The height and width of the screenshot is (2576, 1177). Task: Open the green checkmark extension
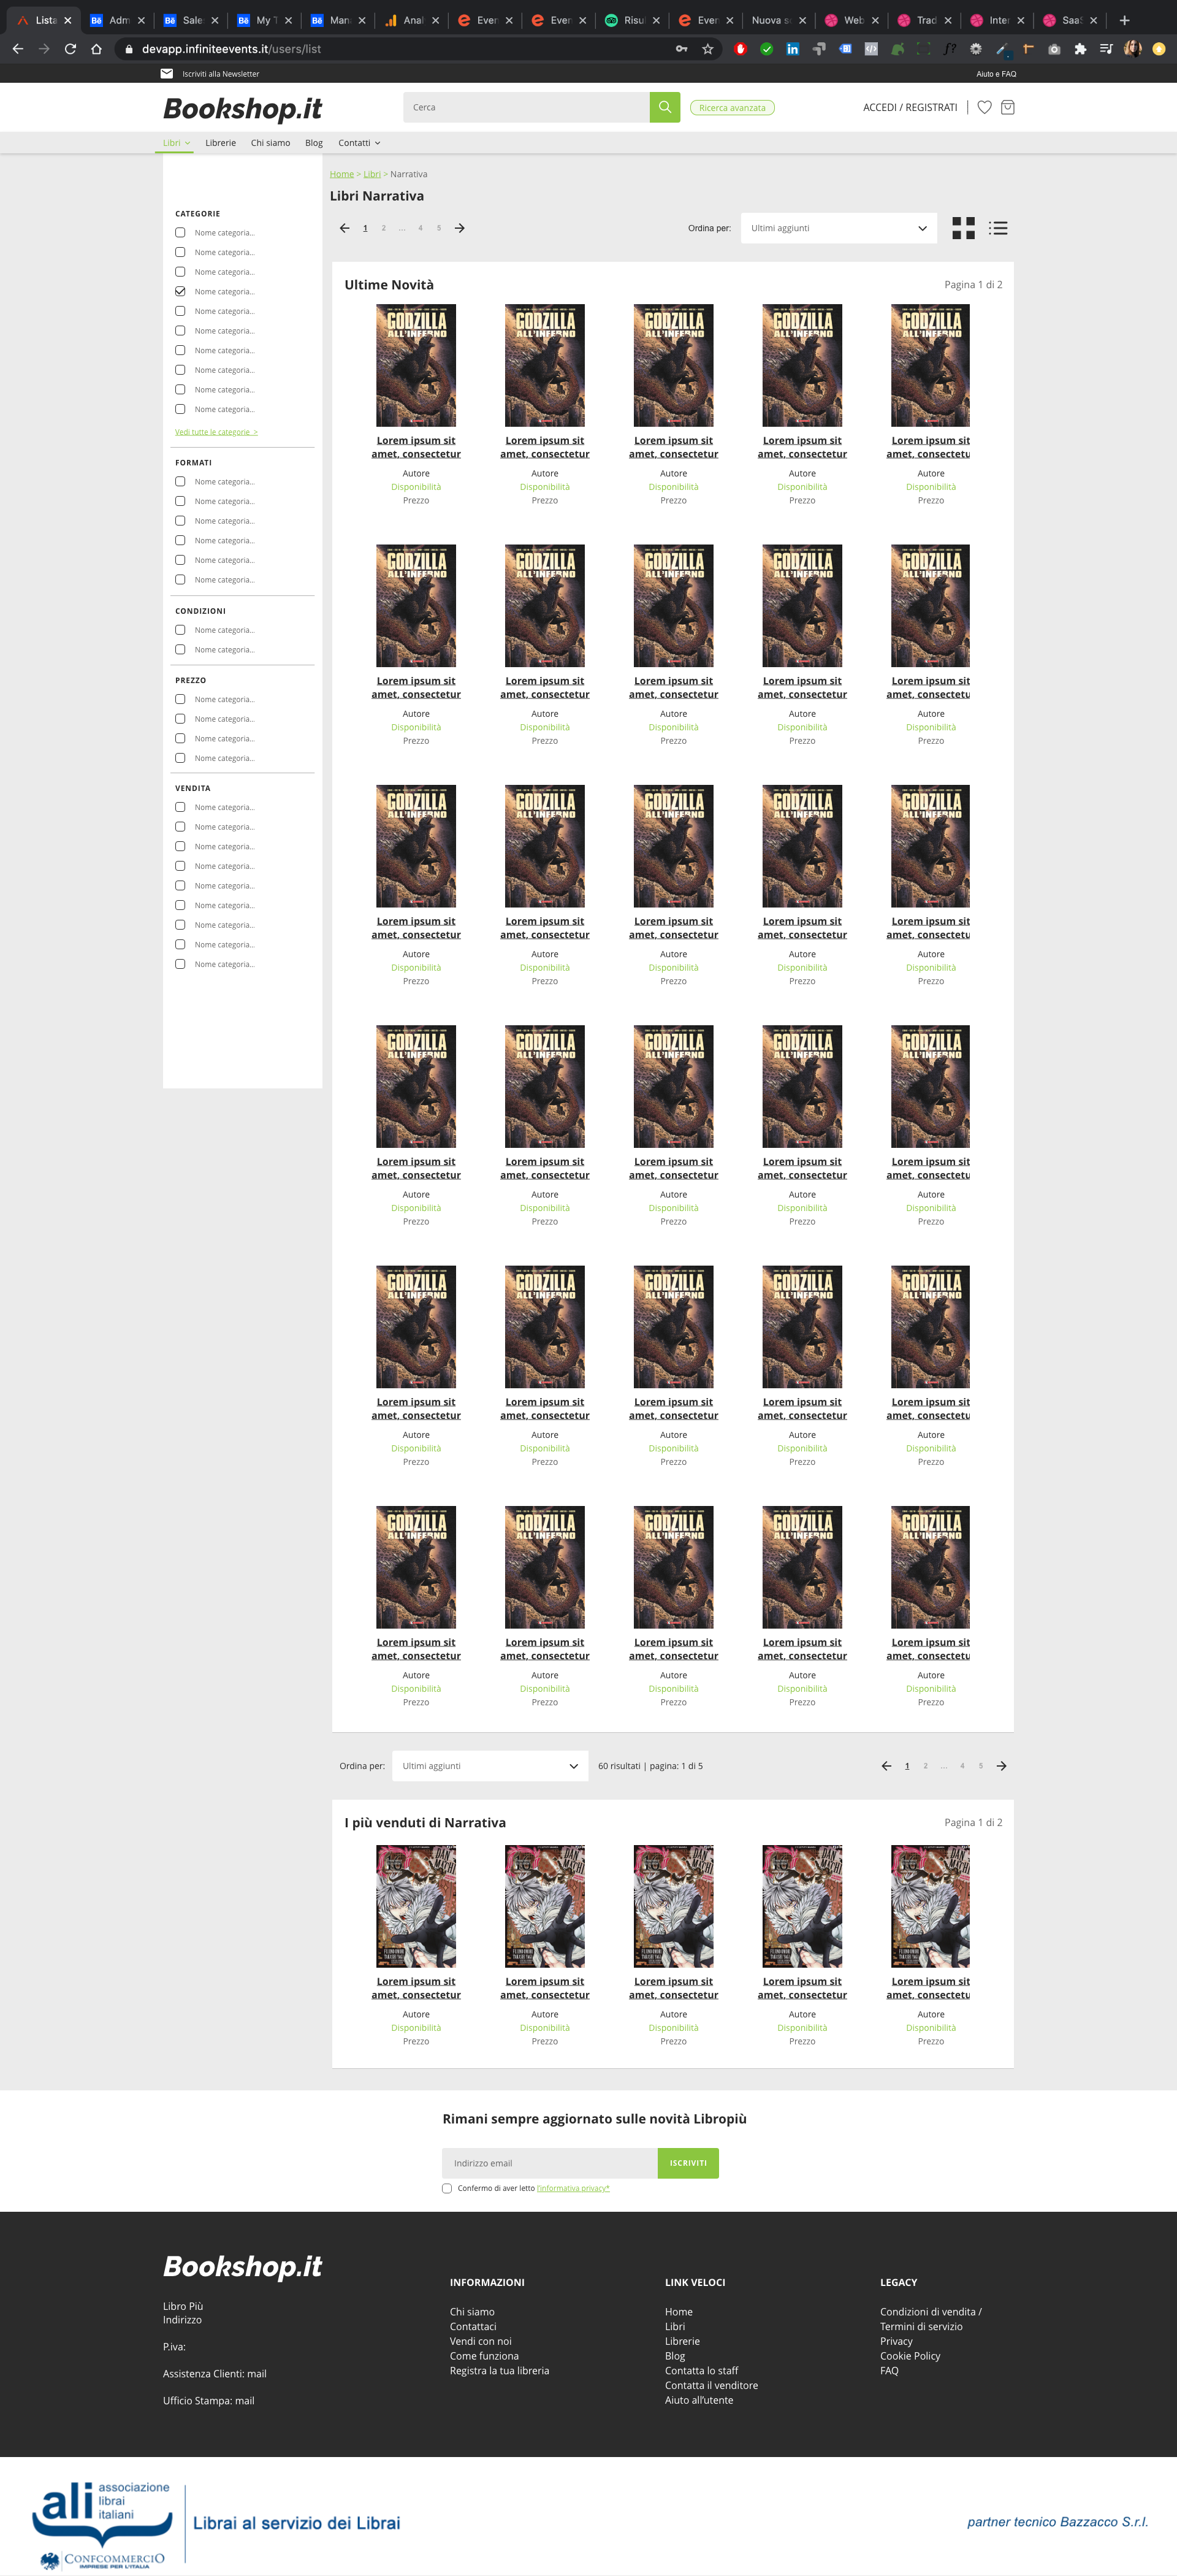click(x=766, y=49)
